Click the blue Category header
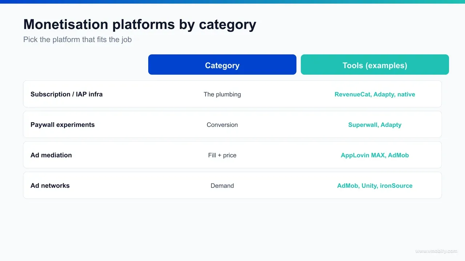 pyautogui.click(x=222, y=65)
